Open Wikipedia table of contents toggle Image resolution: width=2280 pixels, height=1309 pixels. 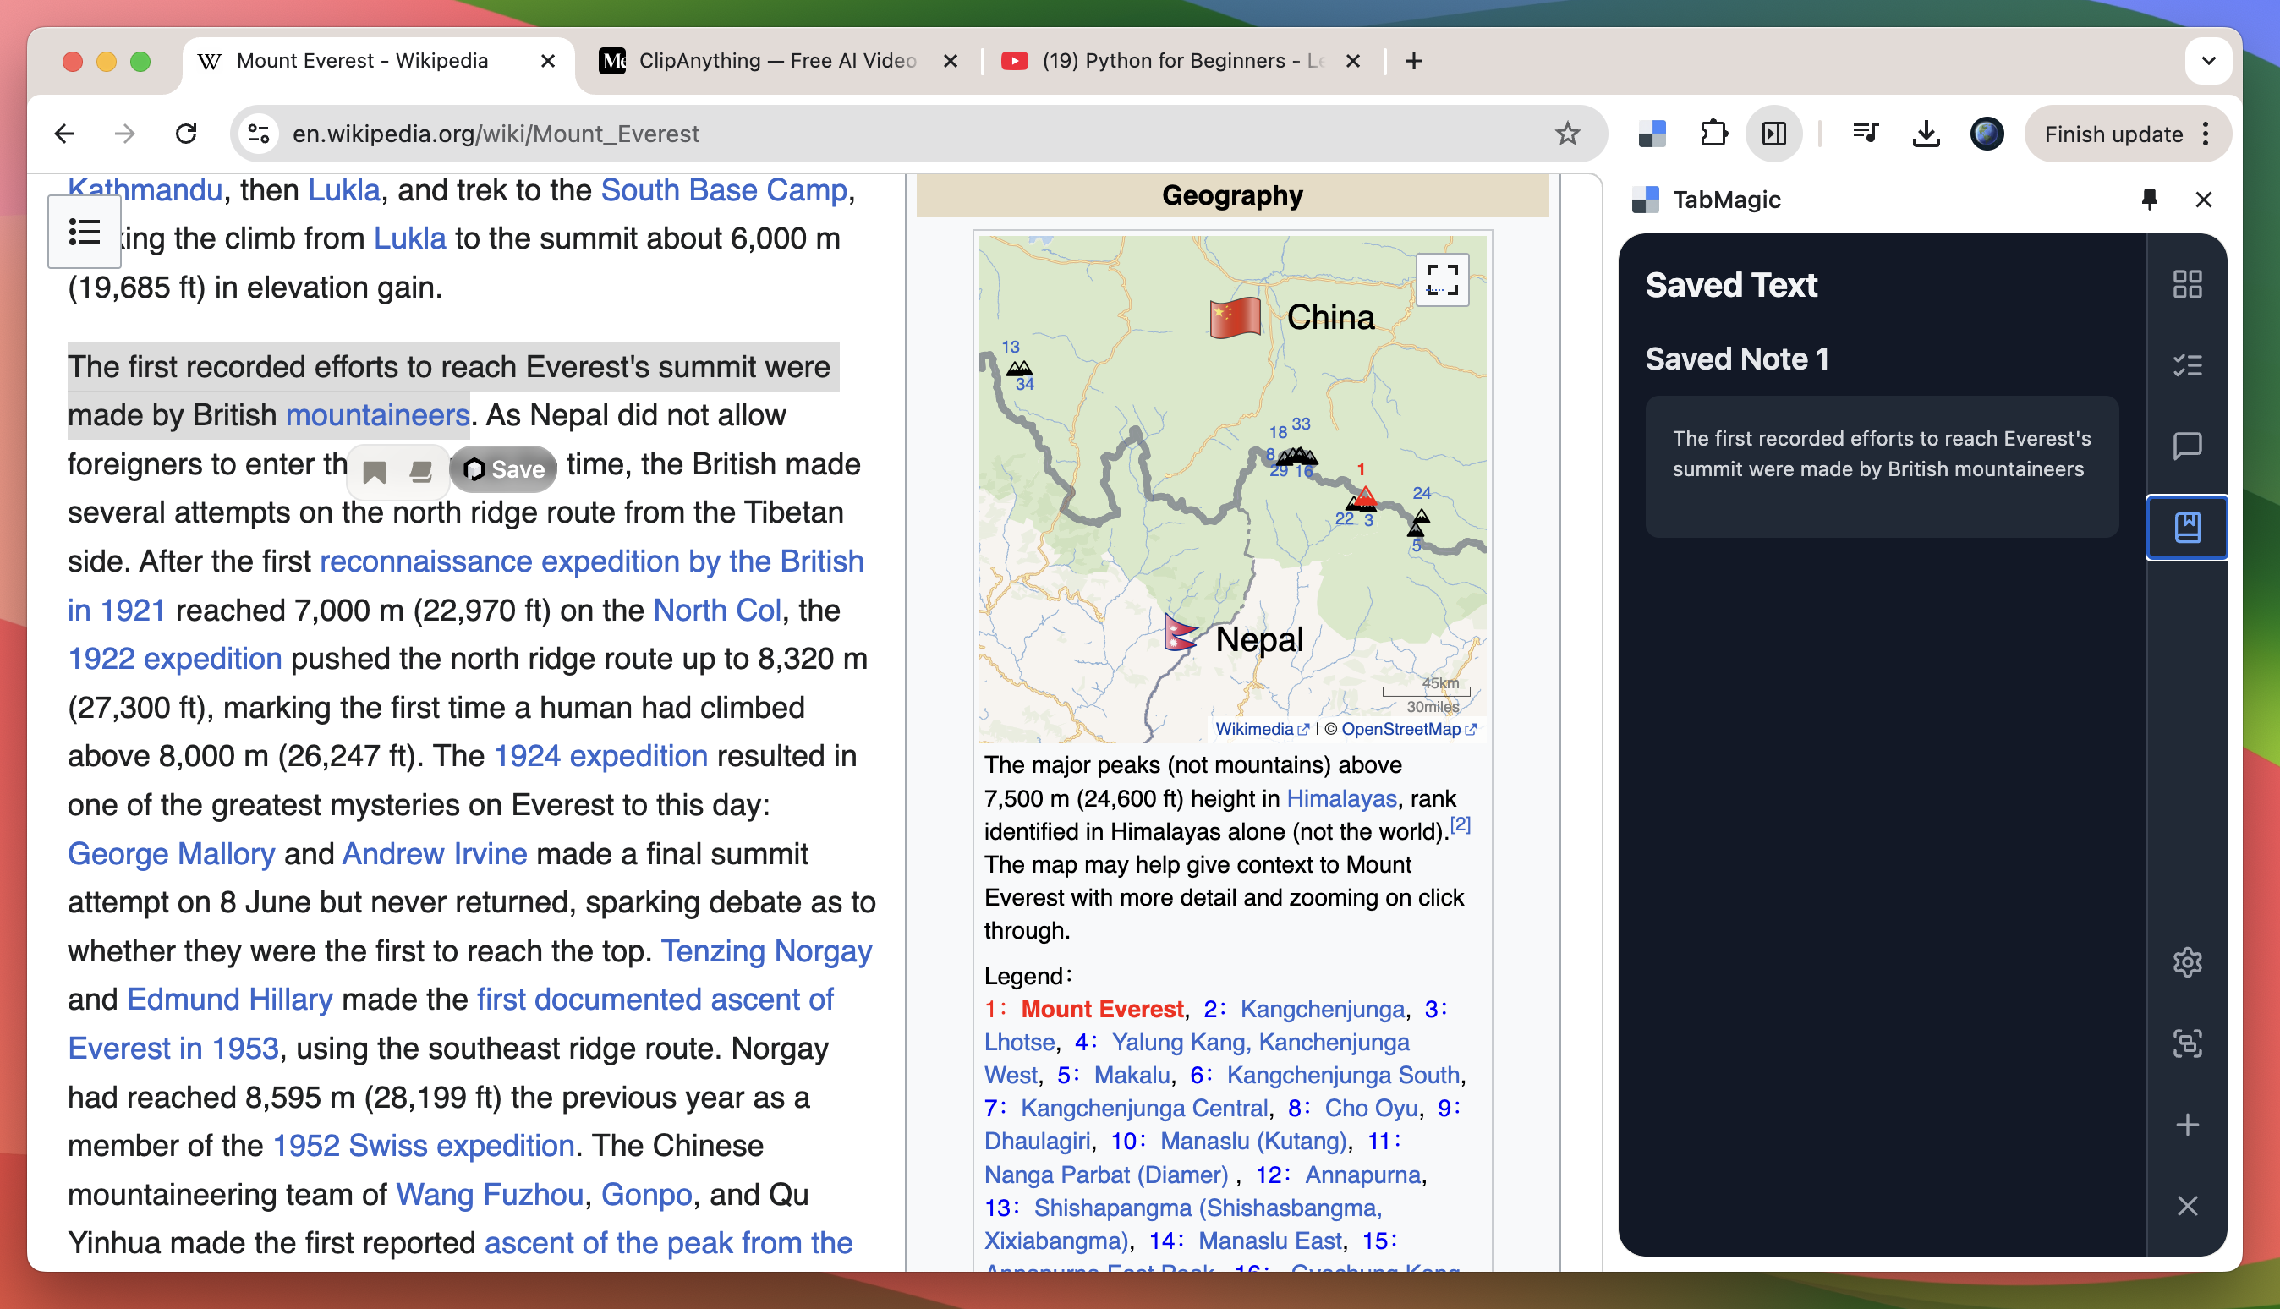point(85,233)
